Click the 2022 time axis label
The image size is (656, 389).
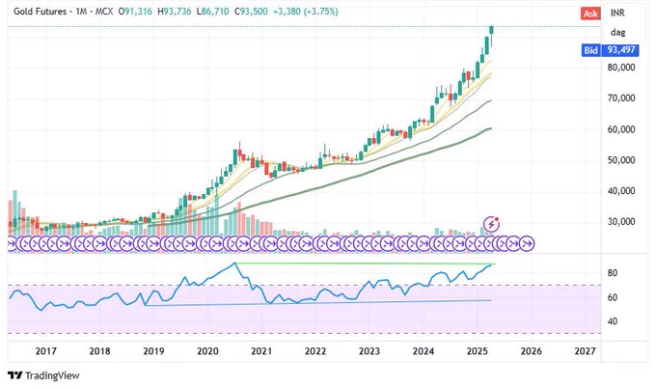(x=315, y=351)
